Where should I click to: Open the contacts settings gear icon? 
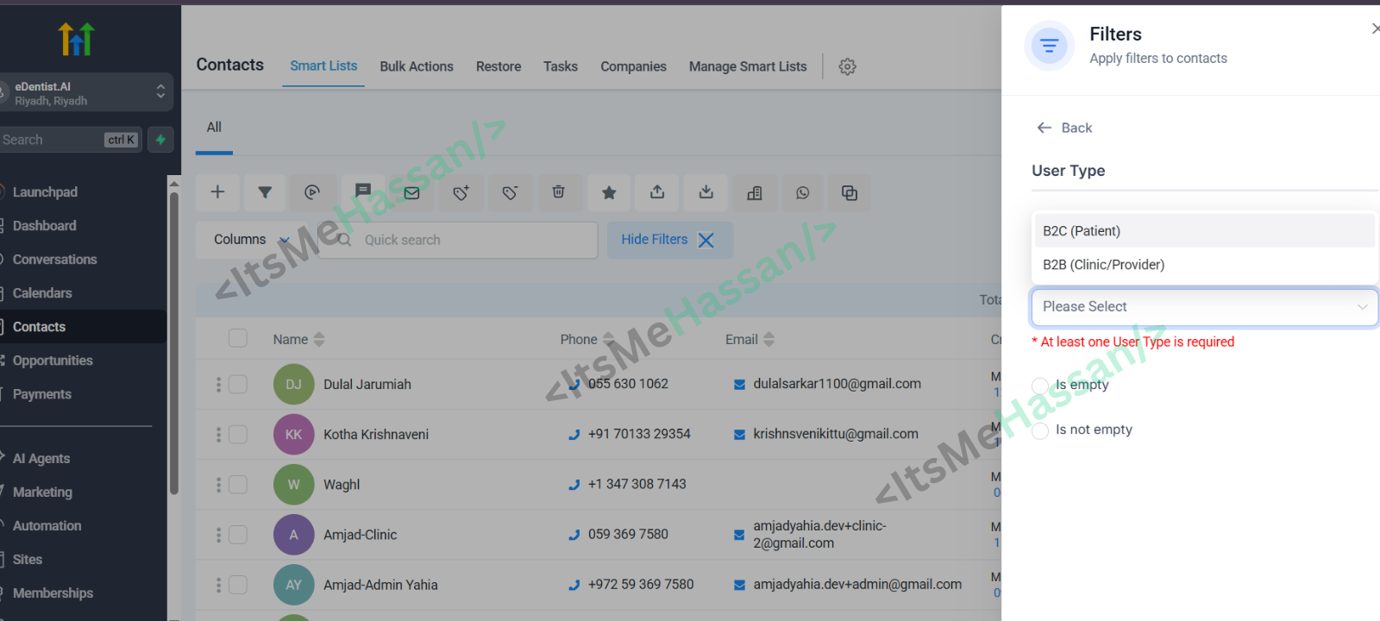[847, 66]
